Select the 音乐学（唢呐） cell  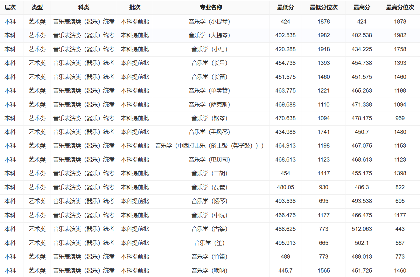click(x=211, y=271)
